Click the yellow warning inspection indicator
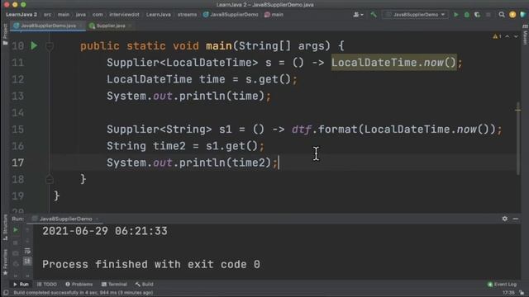529x297 pixels. click(496, 36)
